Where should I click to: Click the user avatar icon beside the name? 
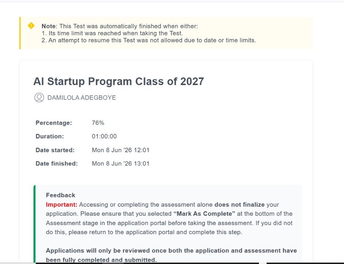(39, 97)
